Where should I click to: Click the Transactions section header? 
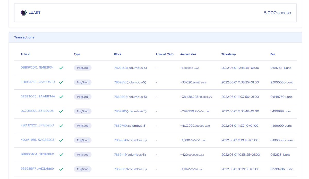click(155, 37)
